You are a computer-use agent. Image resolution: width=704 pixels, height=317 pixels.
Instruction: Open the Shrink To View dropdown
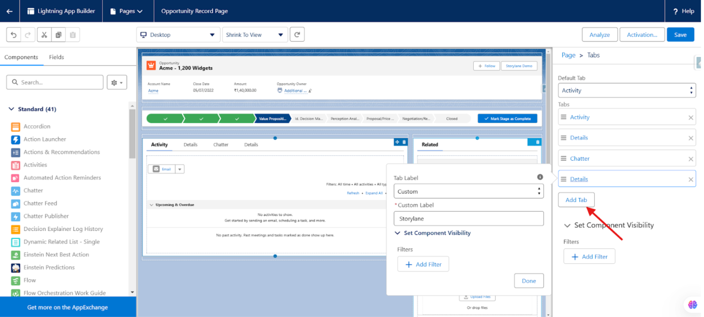254,35
